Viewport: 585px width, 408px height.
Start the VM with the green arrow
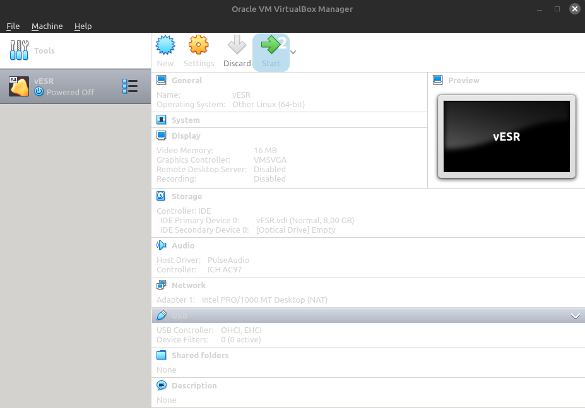(x=271, y=45)
